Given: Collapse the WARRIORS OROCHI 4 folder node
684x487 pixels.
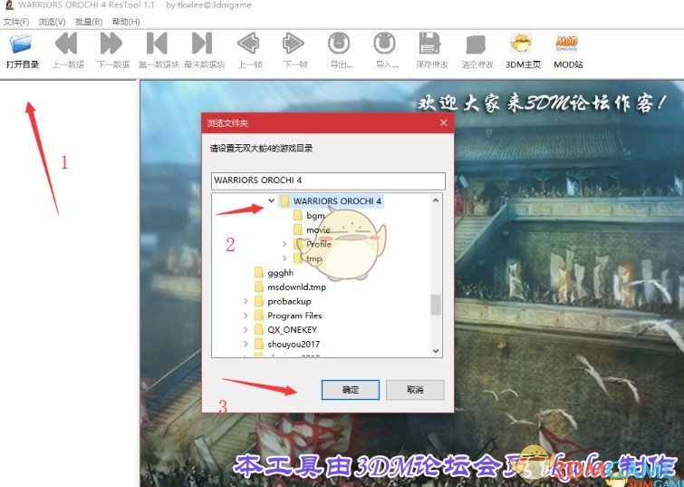Looking at the screenshot, I should coord(271,201).
